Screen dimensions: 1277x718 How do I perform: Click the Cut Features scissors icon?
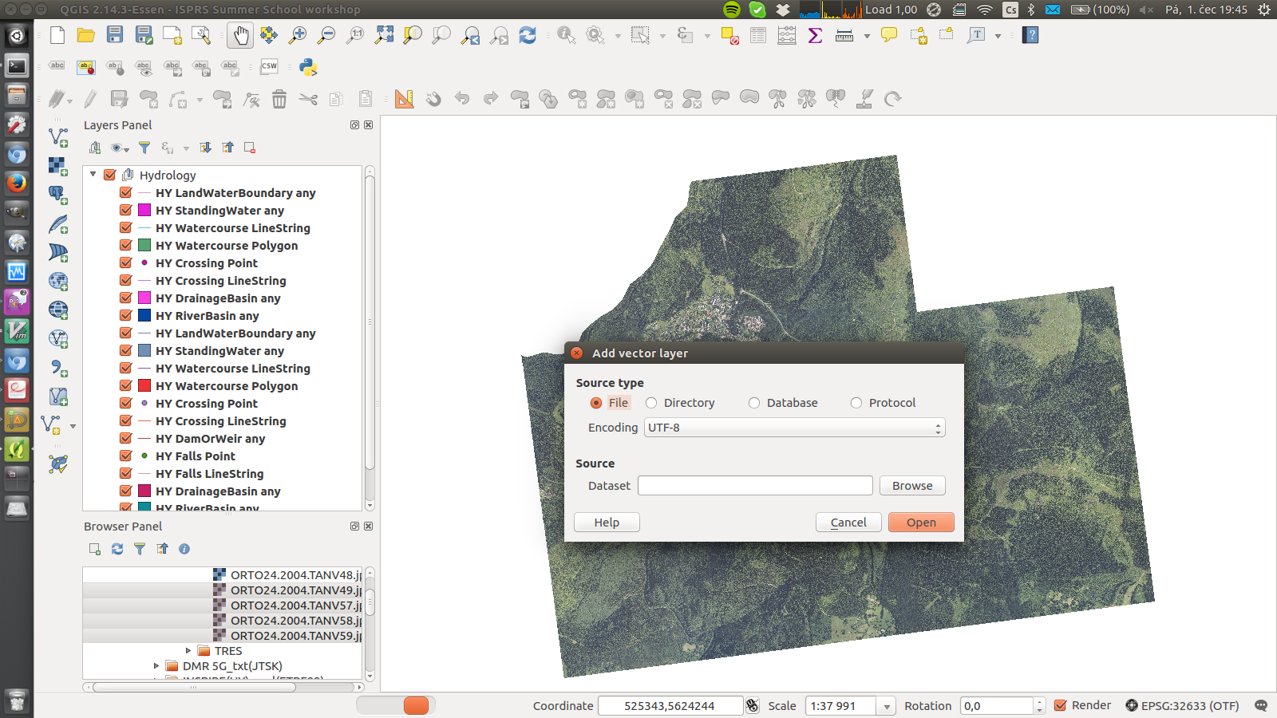pyautogui.click(x=308, y=99)
